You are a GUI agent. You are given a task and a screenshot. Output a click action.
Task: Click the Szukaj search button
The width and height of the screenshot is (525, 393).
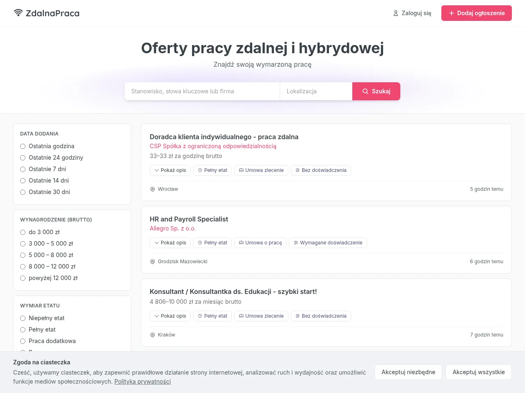click(x=376, y=91)
